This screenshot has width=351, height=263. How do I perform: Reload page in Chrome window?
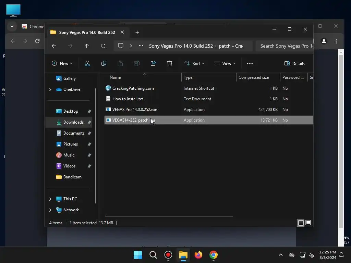(x=37, y=41)
